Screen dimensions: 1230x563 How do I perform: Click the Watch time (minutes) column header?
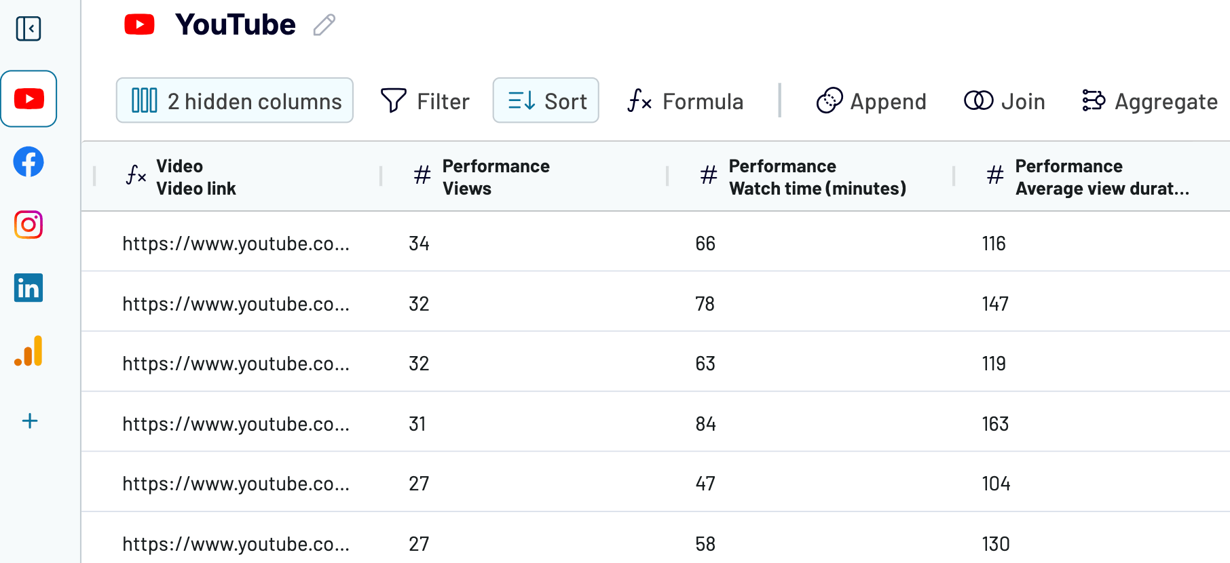pos(811,177)
